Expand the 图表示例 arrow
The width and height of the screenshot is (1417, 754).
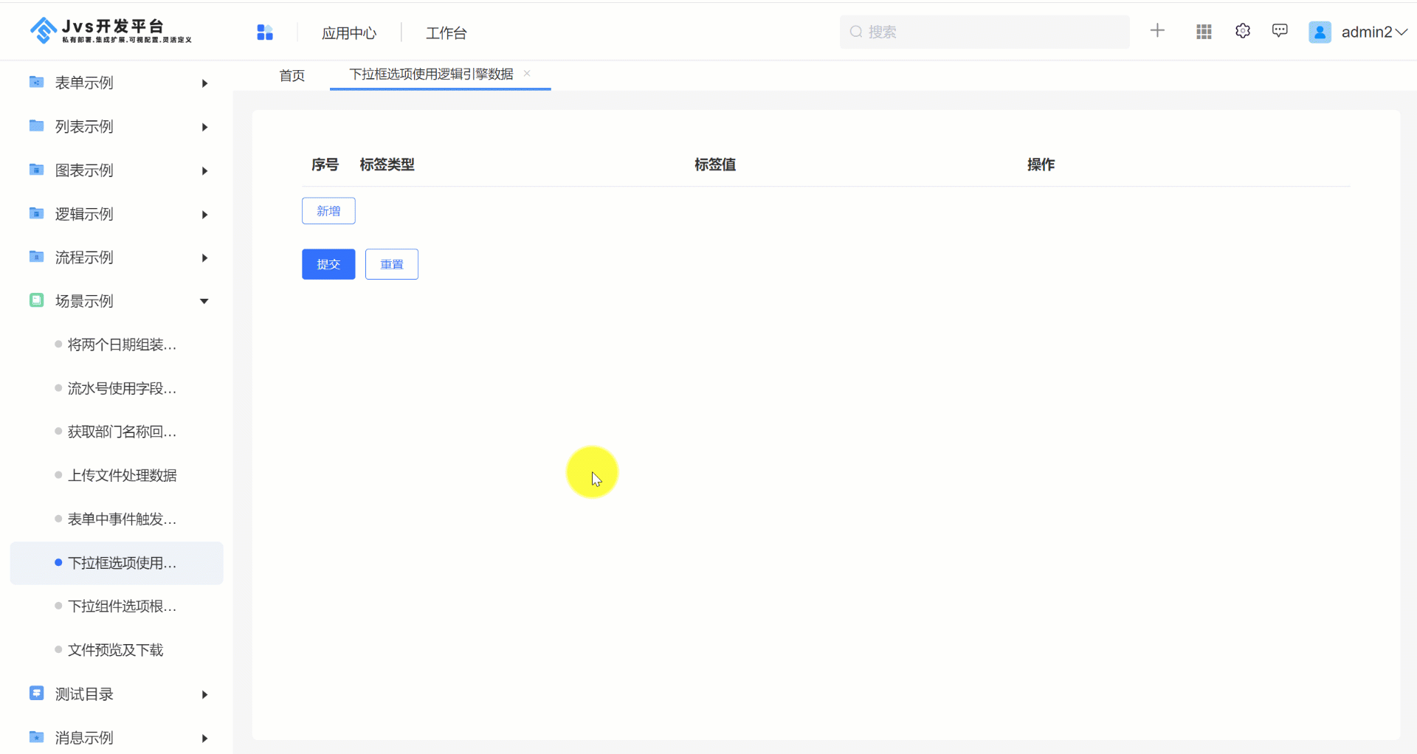point(204,171)
